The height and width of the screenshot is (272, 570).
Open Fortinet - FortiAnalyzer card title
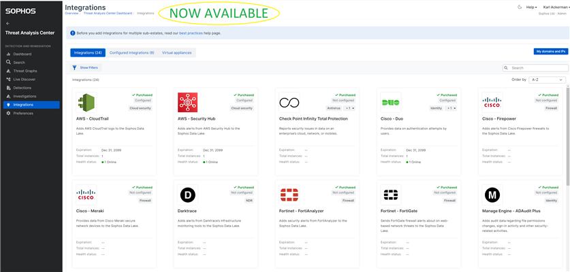[x=302, y=211]
